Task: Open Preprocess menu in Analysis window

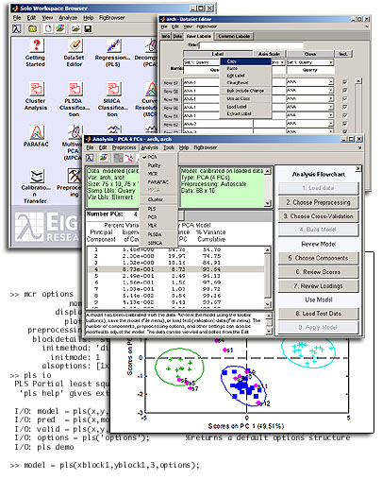Action: (124, 147)
